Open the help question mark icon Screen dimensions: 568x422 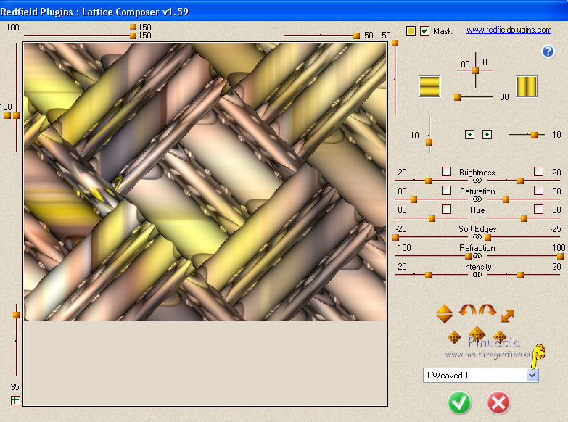548,51
